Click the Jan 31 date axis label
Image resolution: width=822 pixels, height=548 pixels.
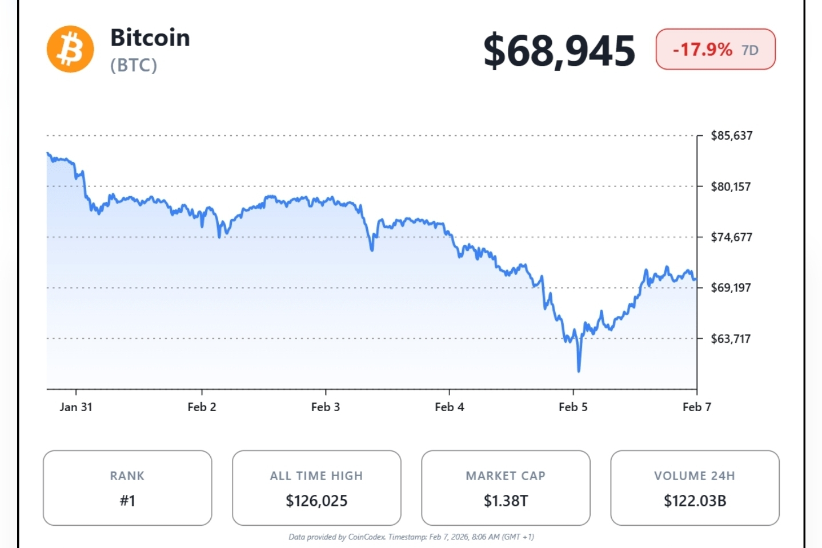(76, 407)
